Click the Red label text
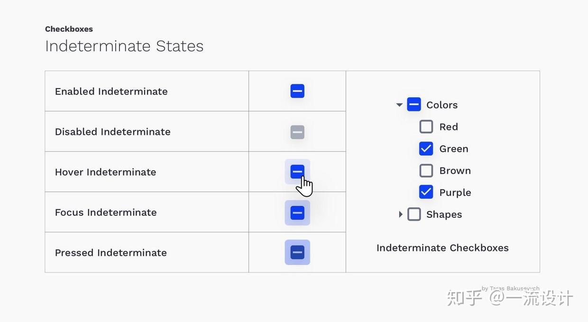588x322 pixels. point(449,127)
